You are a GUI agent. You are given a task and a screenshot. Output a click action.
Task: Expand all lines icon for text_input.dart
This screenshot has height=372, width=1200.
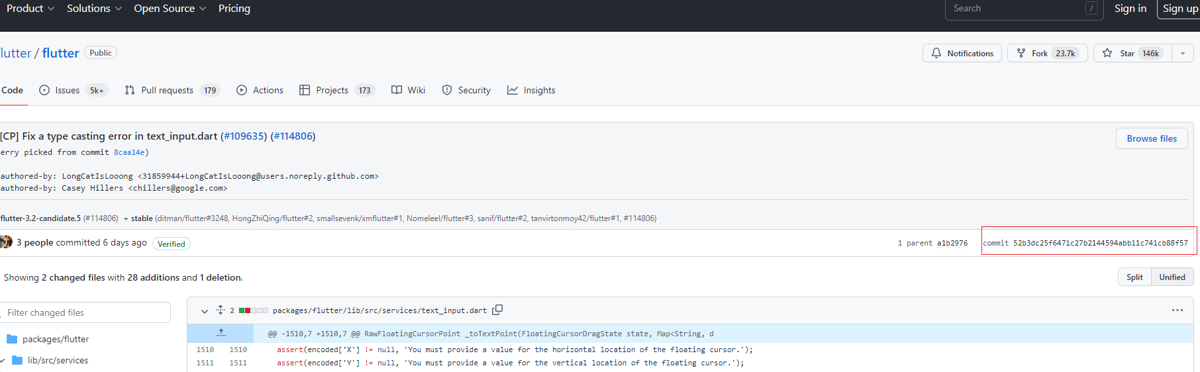coord(221,310)
